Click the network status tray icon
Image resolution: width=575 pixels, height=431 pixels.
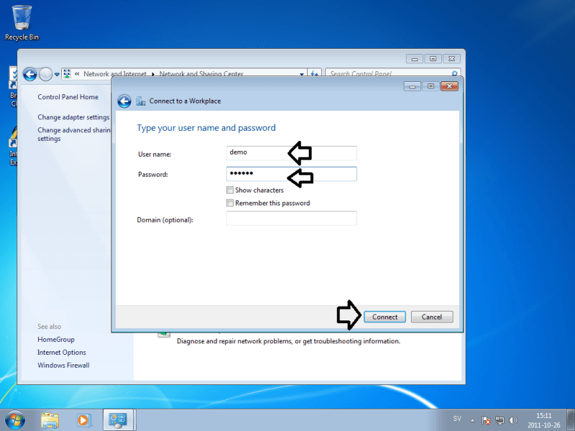click(x=500, y=420)
